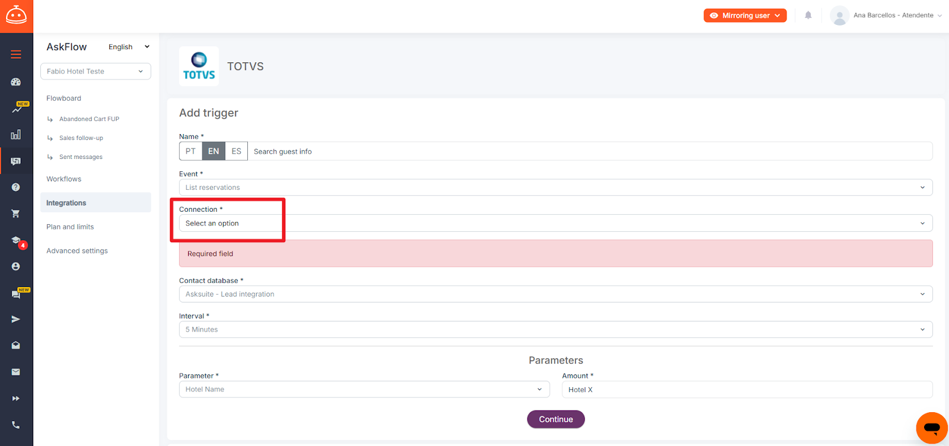
Task: Open the bar chart reports icon
Action: (x=16, y=135)
